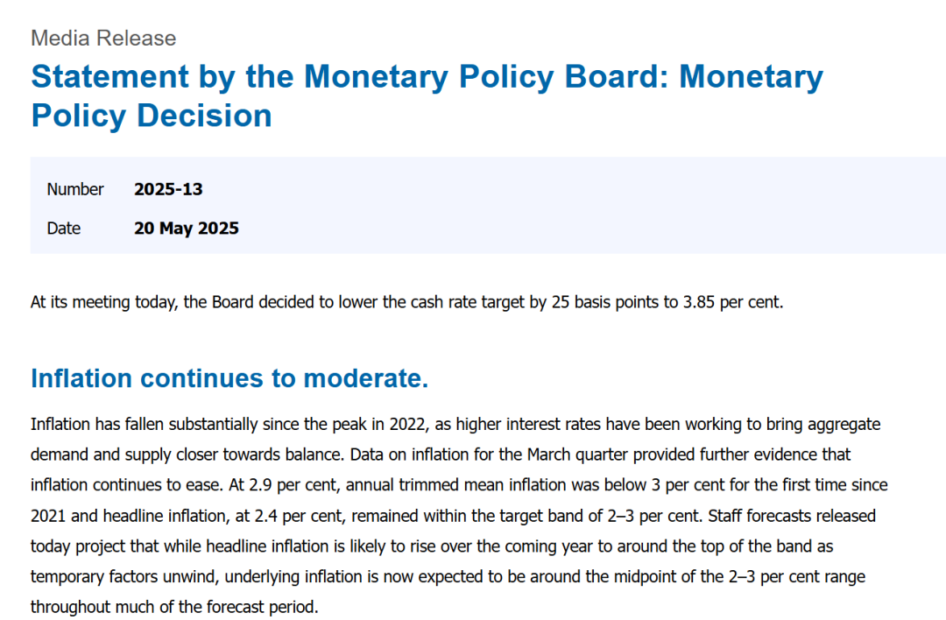Click "Policy Decision" on the title's second line
Image resolution: width=946 pixels, height=620 pixels.
point(152,116)
